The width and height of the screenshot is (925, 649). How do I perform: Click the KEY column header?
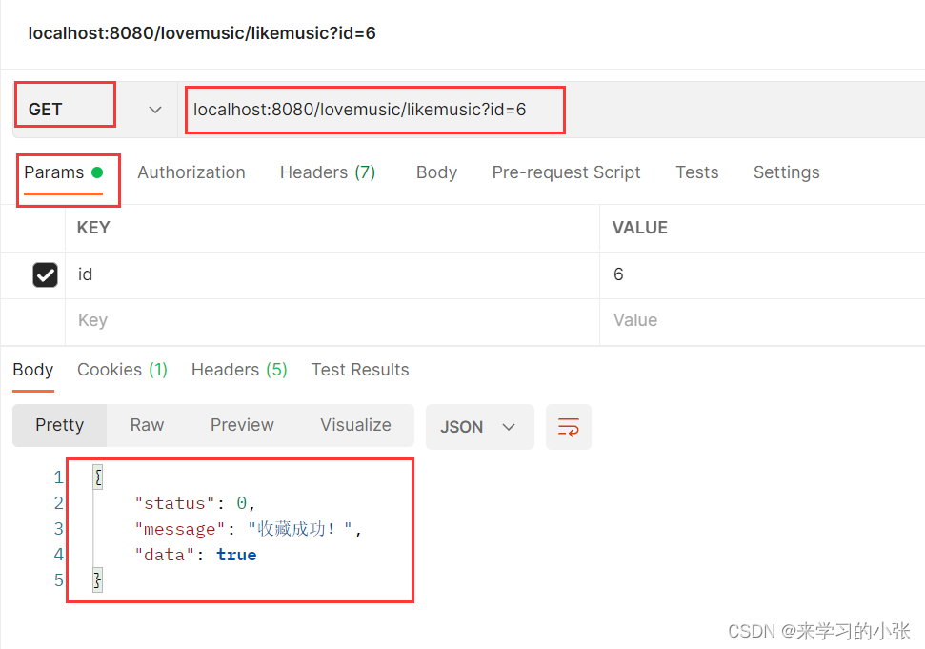(x=93, y=228)
